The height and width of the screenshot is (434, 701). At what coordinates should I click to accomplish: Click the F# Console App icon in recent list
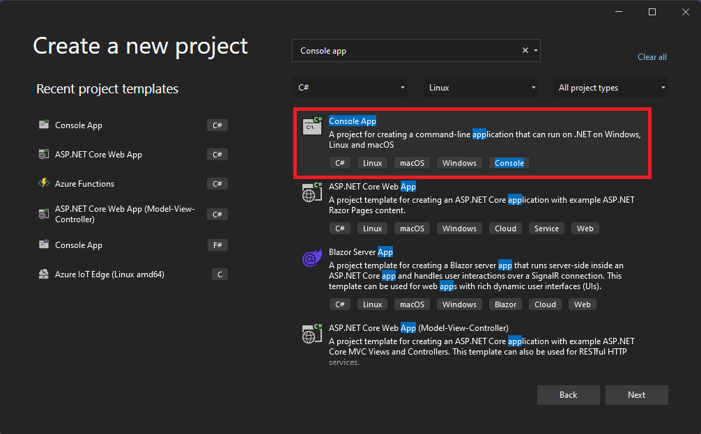click(x=44, y=245)
